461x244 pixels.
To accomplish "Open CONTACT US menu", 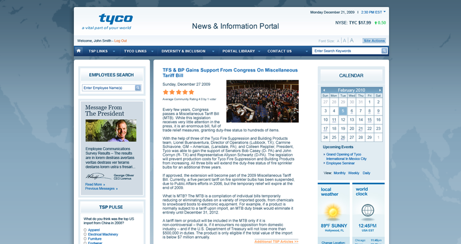I will tap(279, 51).
